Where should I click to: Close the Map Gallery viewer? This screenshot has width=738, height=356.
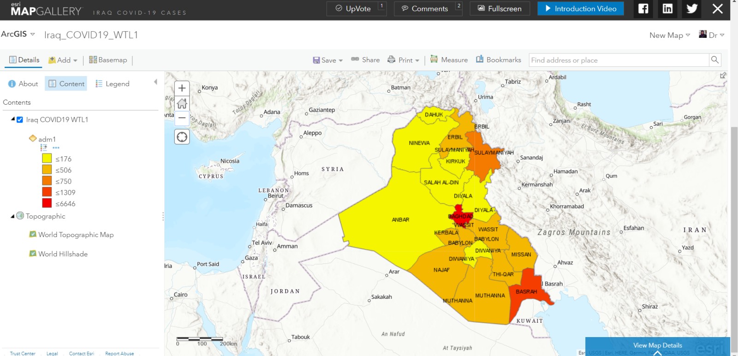(x=717, y=9)
